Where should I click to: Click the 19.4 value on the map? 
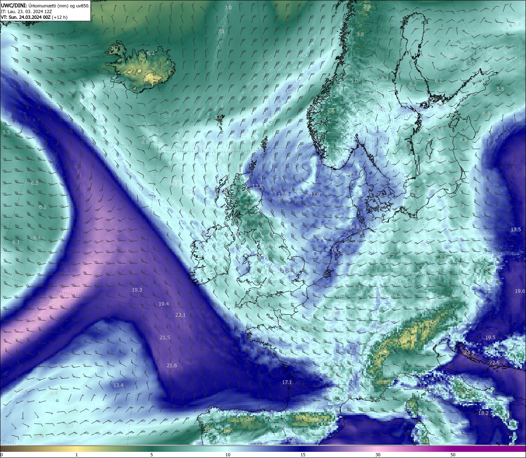pos(164,304)
